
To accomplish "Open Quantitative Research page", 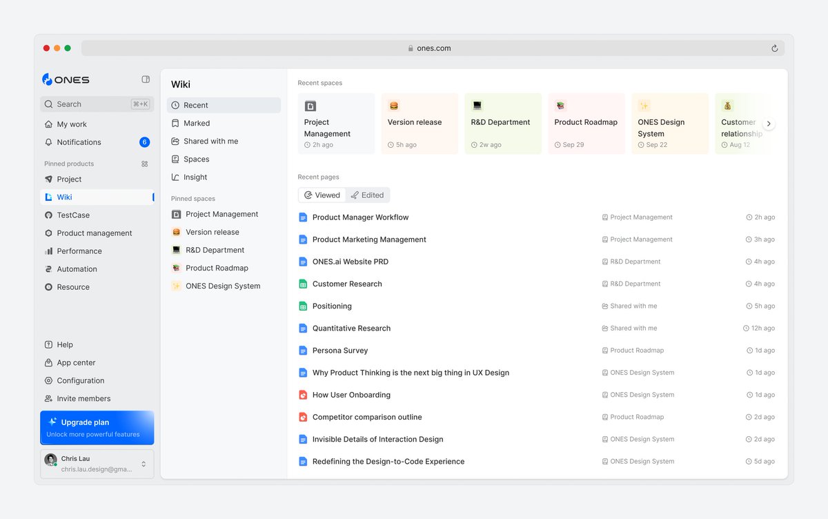I will [351, 329].
